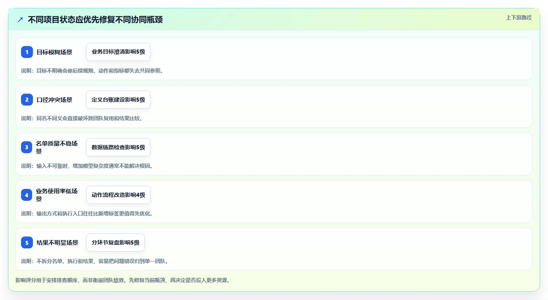
Task: Select the 分环节复盘影响5级 chip
Action: click(x=115, y=242)
